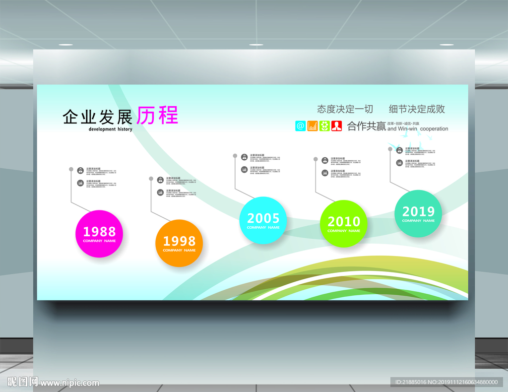Select the picture icon in the 1998 entry
The width and height of the screenshot is (508, 392).
coord(160,193)
